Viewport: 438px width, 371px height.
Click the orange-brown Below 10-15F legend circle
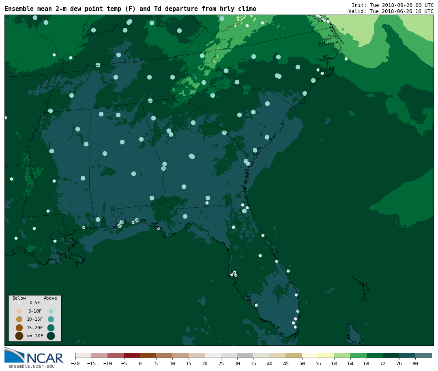coord(19,320)
